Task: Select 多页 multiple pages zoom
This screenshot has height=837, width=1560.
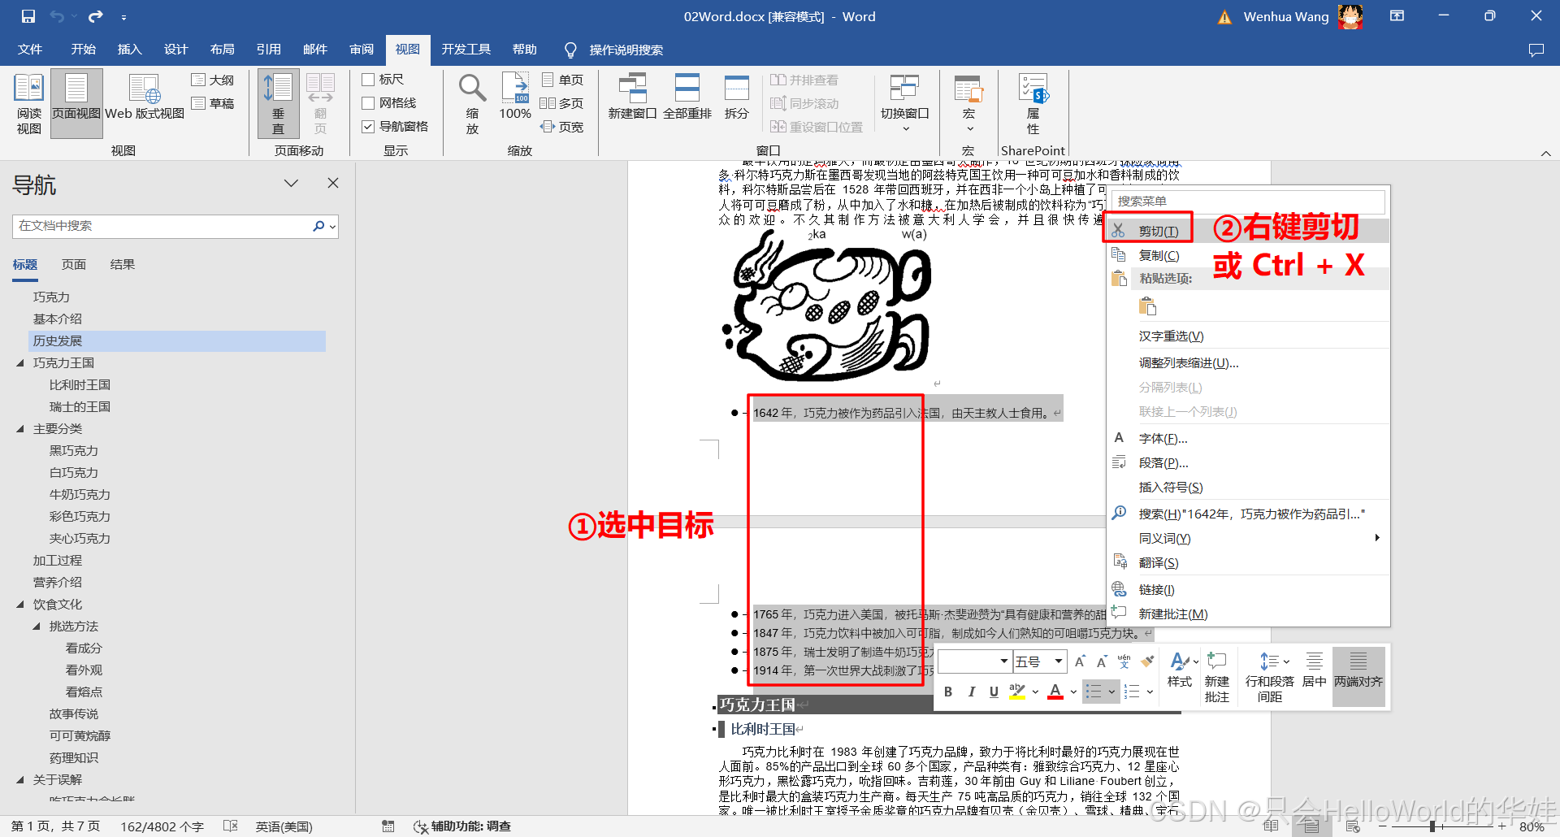Action: 562,103
